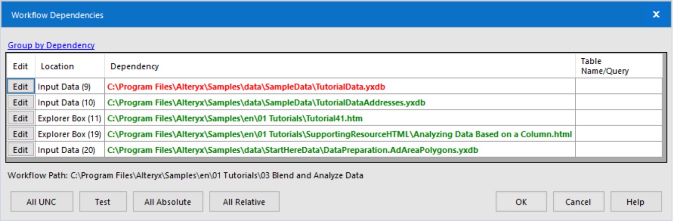
Task: Select the TutorialDataAddresses.yxdb dependency path
Action: pyautogui.click(x=266, y=102)
